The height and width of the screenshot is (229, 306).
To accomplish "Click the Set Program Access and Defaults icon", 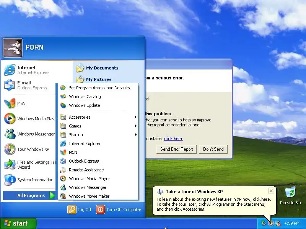I will (x=63, y=88).
